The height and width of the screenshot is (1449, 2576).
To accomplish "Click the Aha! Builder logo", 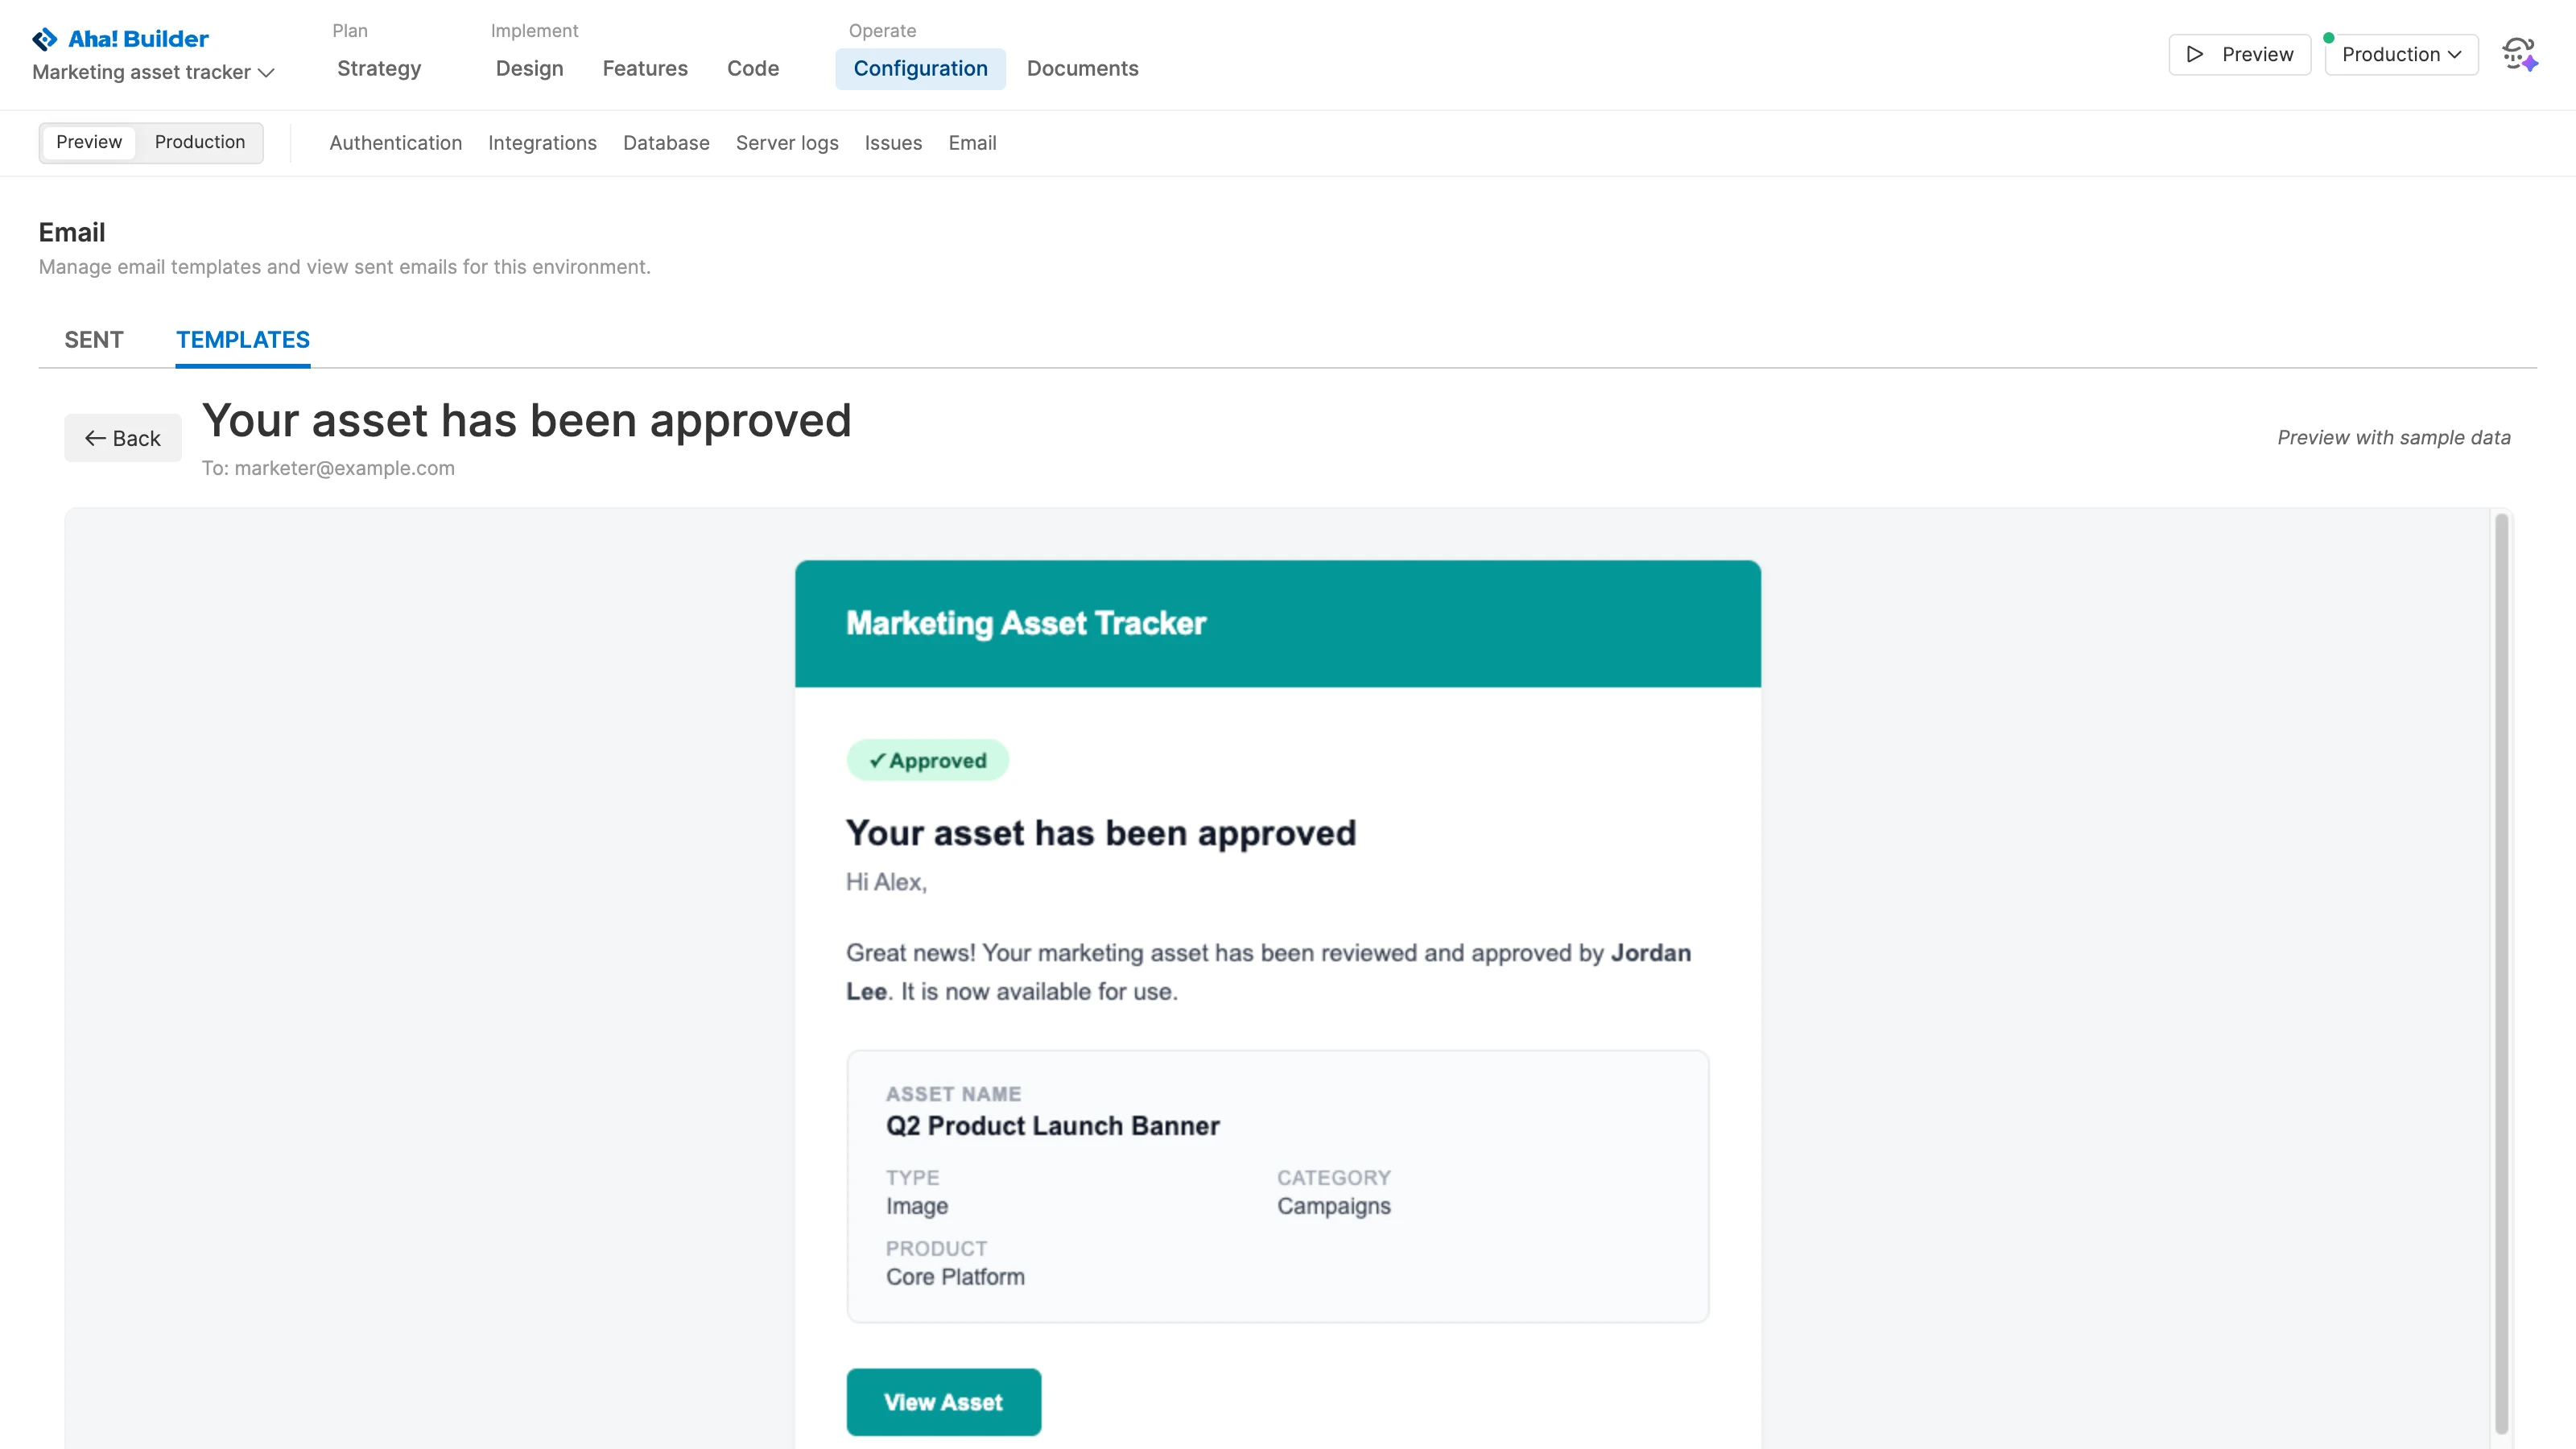I will 119,38.
